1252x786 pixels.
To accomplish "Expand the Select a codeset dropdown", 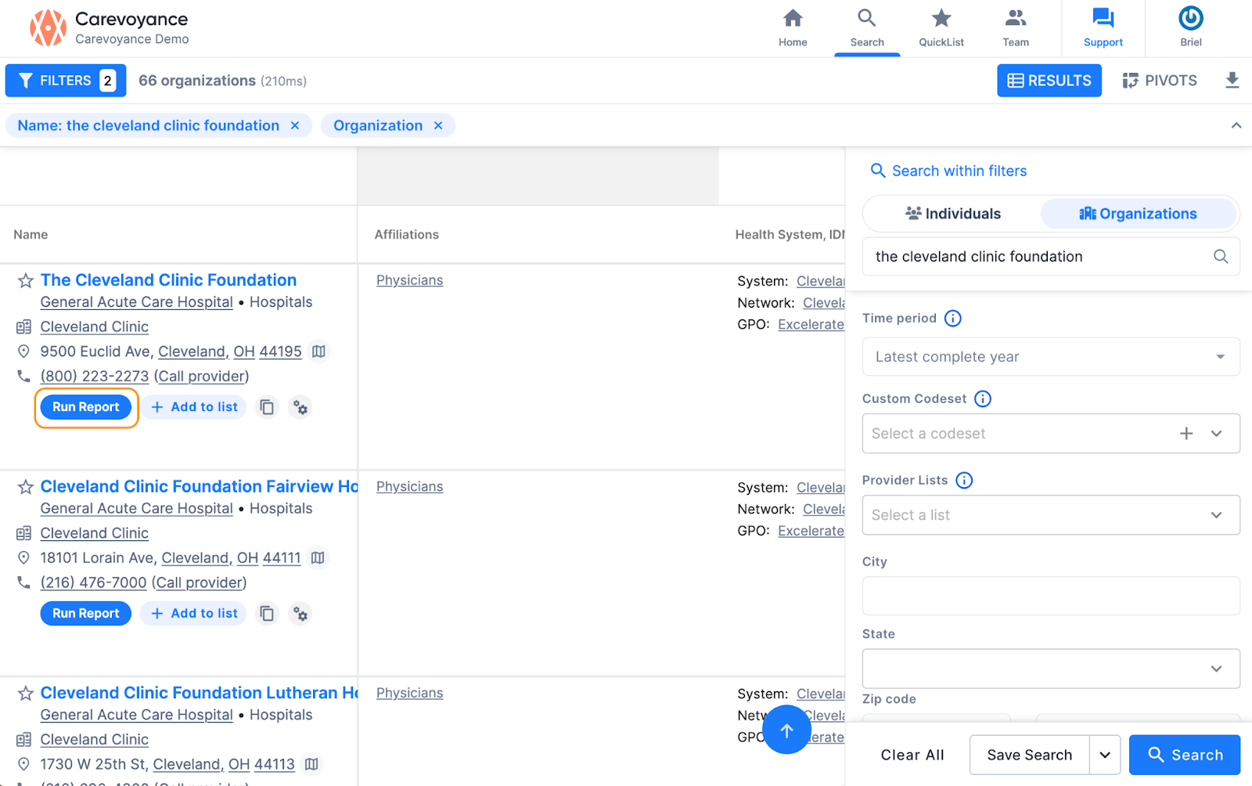I will tap(1217, 434).
